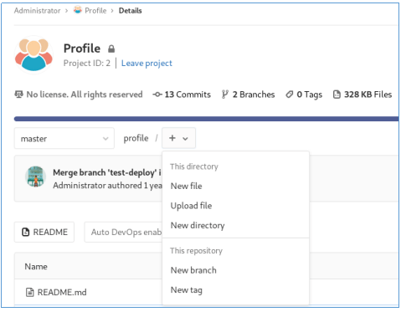Click the Profile project avatar image
Image resolution: width=401 pixels, height=312 pixels.
click(33, 55)
